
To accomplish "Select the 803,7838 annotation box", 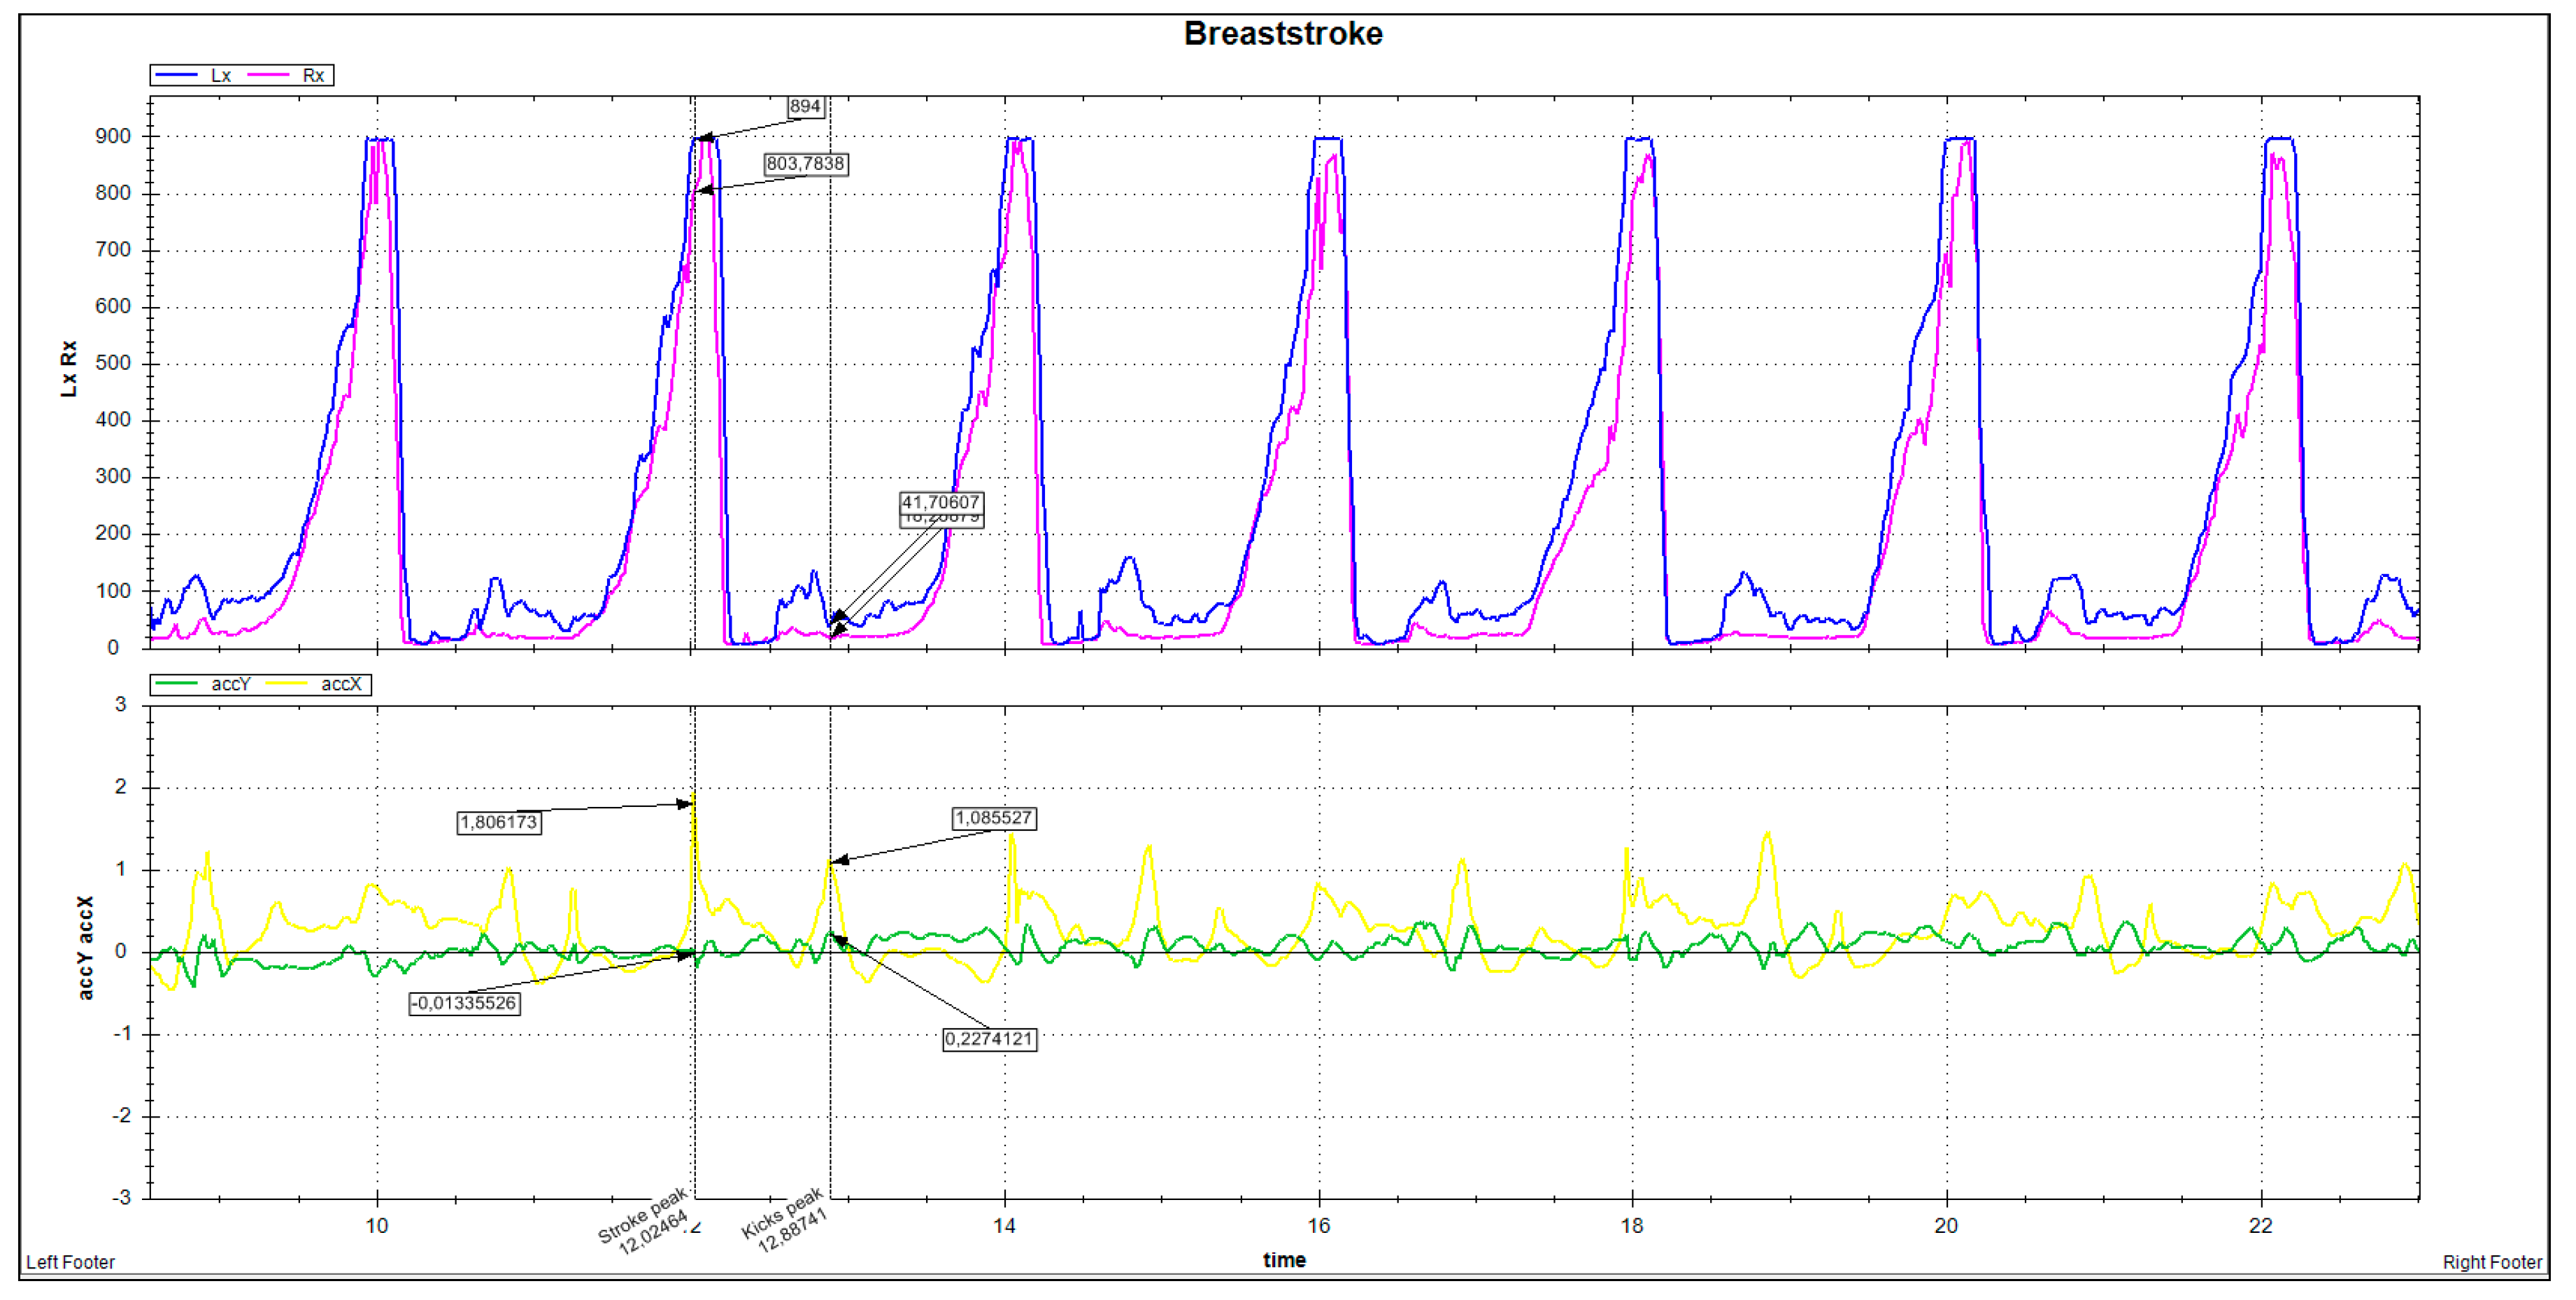I will coord(805,164).
